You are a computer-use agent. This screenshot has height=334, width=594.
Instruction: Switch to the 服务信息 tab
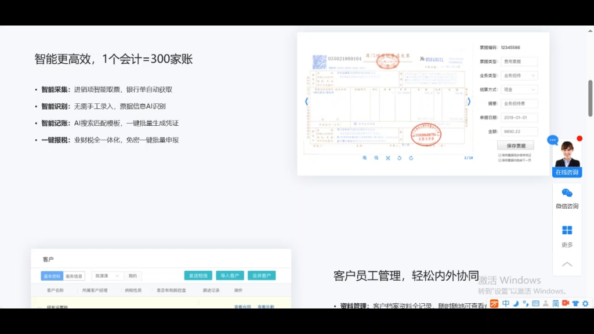pos(74,275)
